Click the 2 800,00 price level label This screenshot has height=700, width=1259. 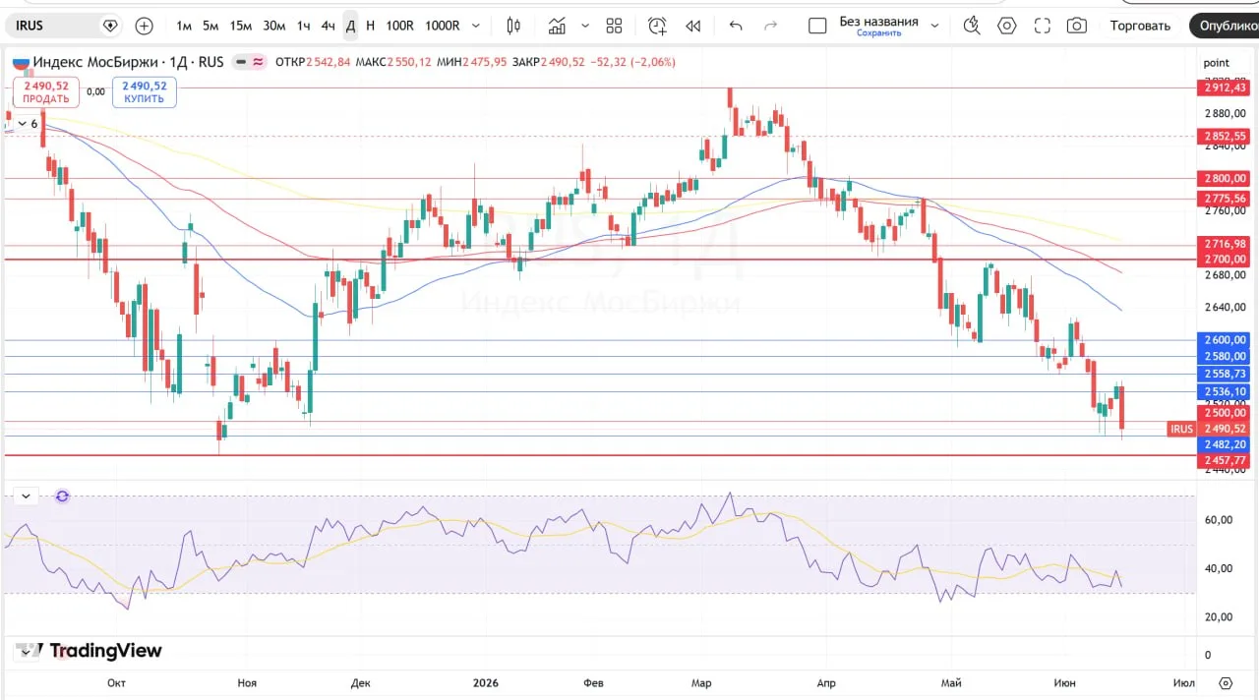point(1225,179)
